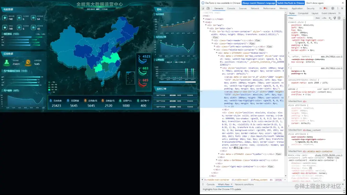The image size is (347, 195).
Task: Switch to the Console tab
Action: tap(231, 8)
